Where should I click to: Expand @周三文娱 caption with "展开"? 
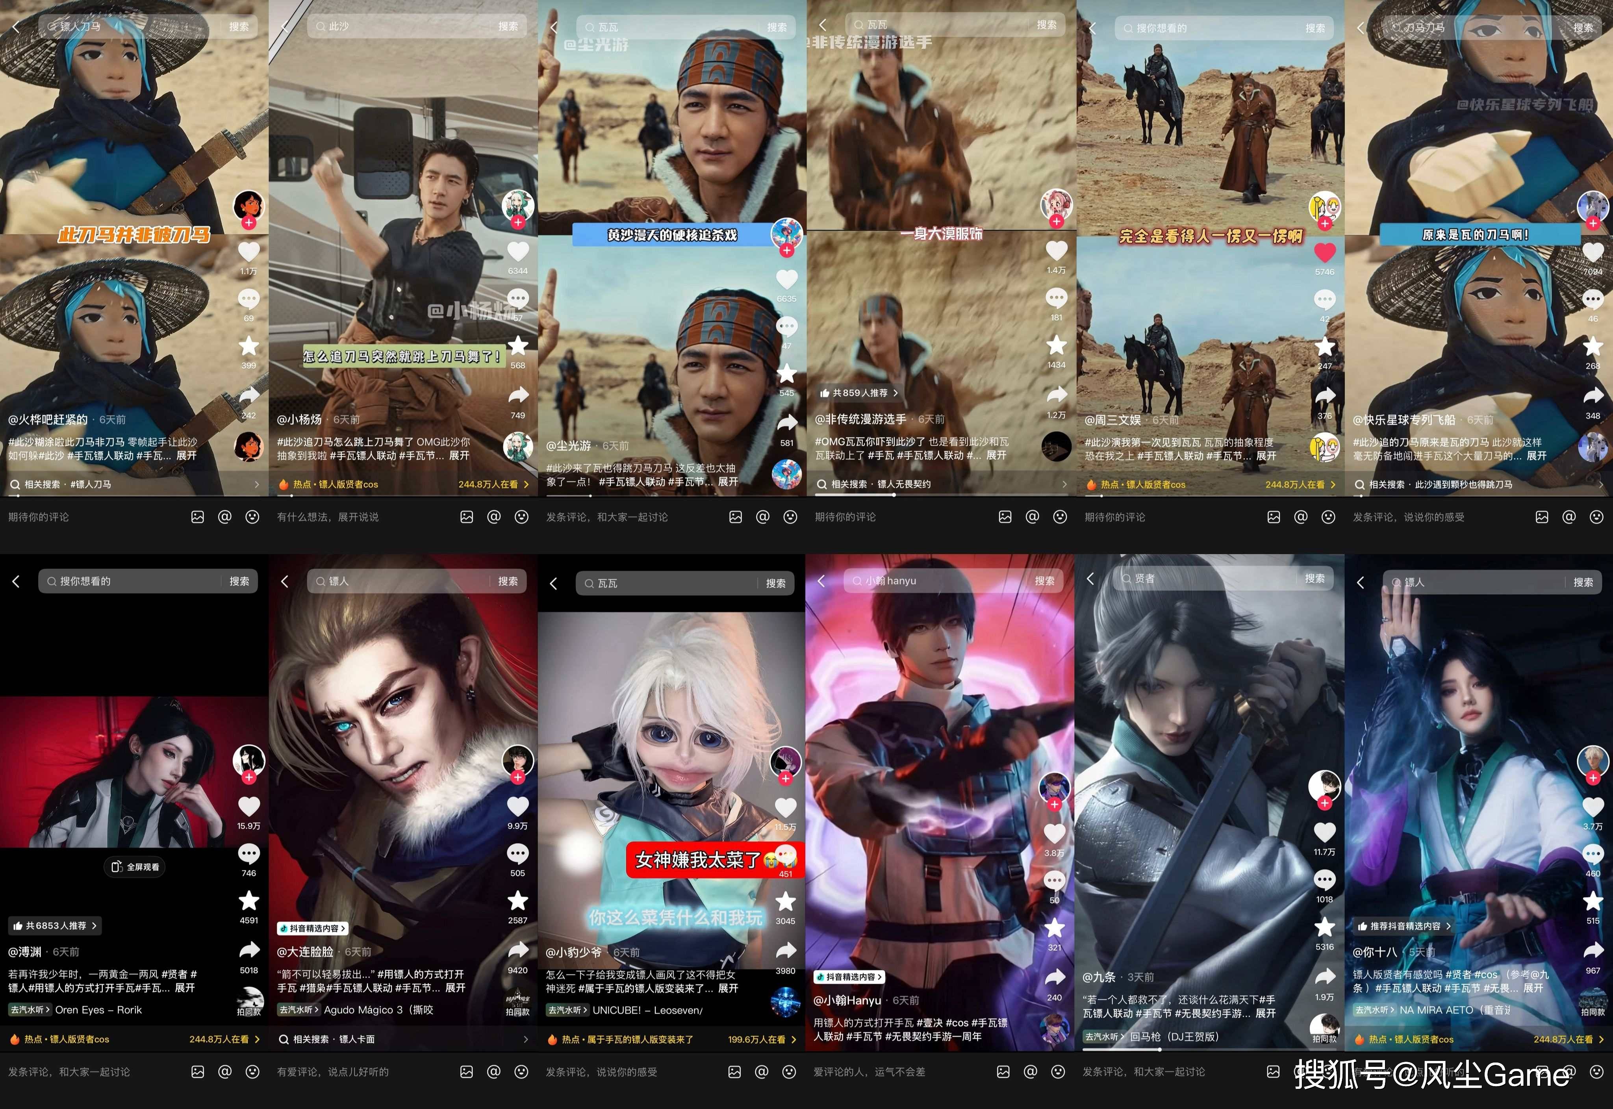coord(1266,456)
